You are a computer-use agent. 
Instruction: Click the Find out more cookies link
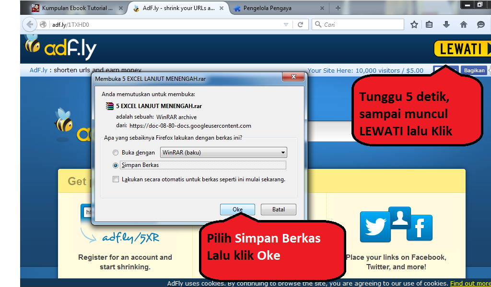click(x=470, y=283)
